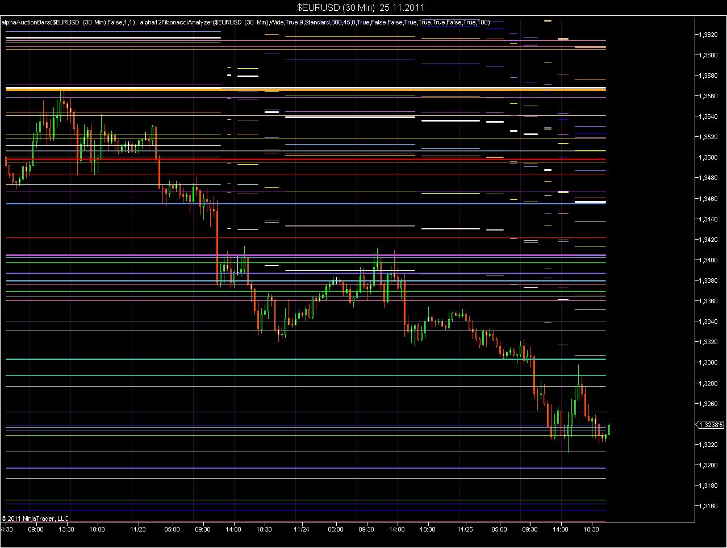Click the 1,3260 price axis label
The width and height of the screenshot is (727, 548).
pyautogui.click(x=708, y=404)
